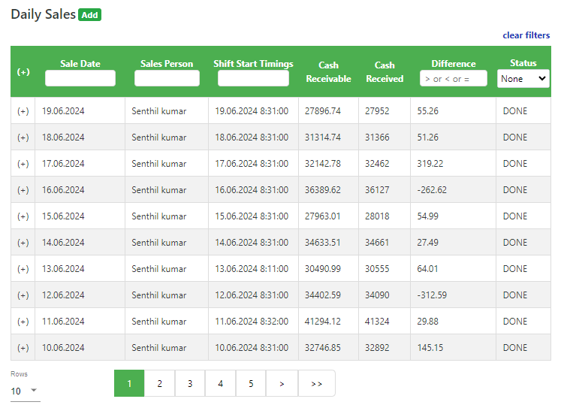Expand the 14.06.2024 sale row
This screenshot has width=561, height=405.
click(23, 243)
